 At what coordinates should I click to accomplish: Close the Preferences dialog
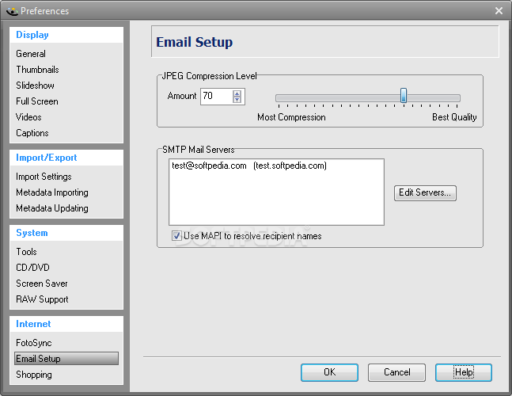(499, 11)
